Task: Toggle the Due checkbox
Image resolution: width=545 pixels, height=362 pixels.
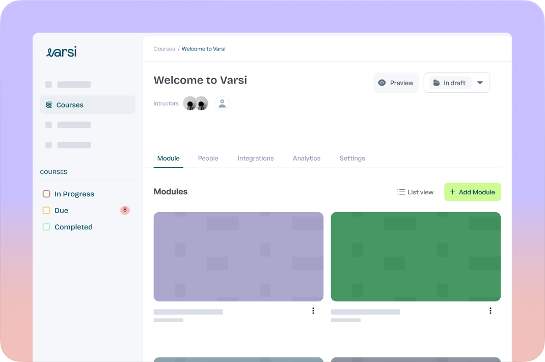Action: (x=46, y=210)
